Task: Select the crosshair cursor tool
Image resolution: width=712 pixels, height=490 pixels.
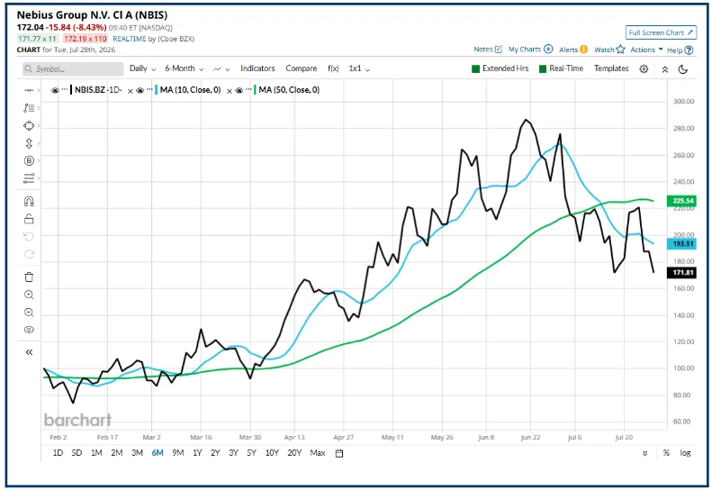Action: pyautogui.click(x=29, y=90)
